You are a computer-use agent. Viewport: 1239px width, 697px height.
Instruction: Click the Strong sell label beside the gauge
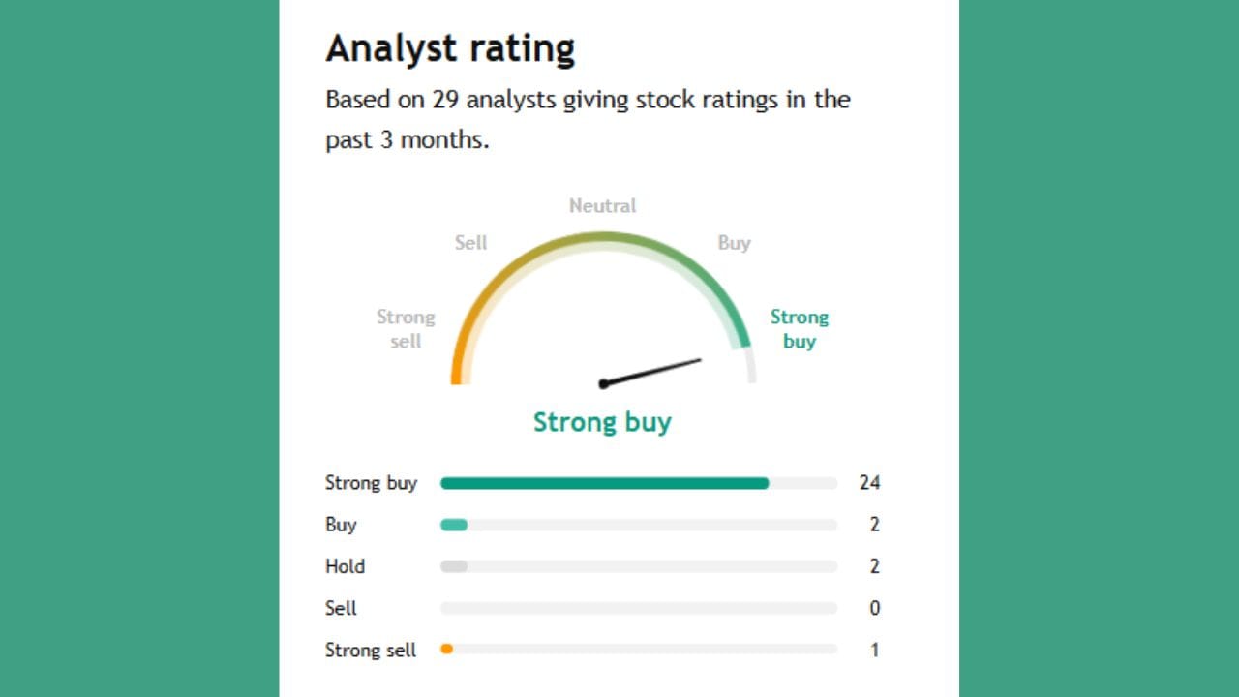point(406,328)
